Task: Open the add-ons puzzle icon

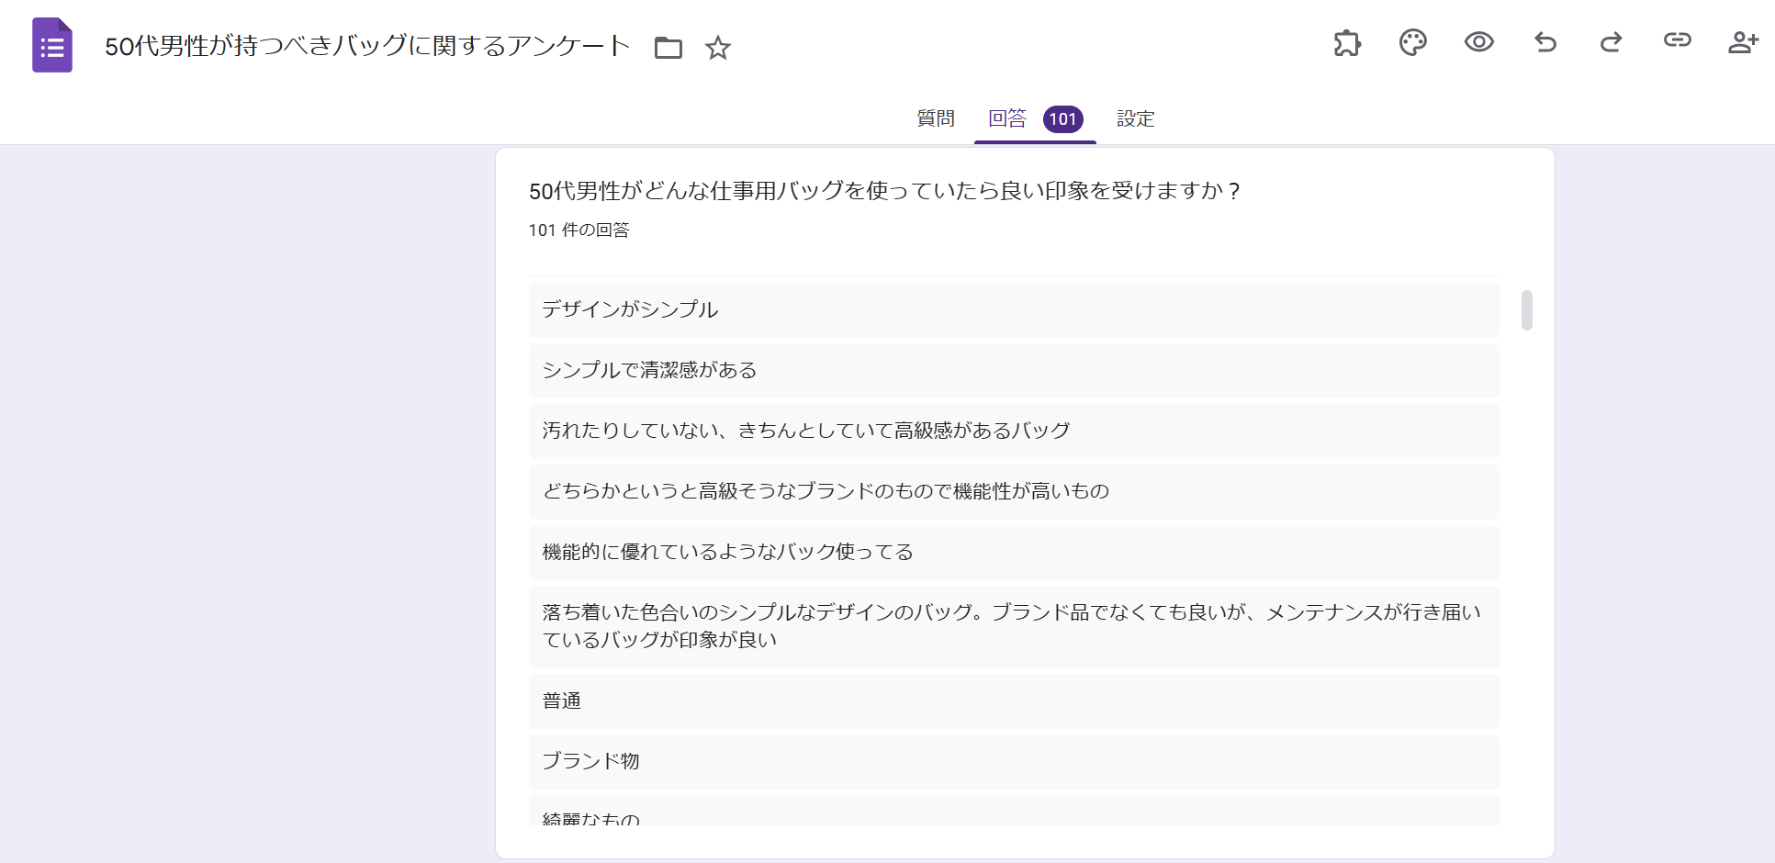Action: point(1347,42)
